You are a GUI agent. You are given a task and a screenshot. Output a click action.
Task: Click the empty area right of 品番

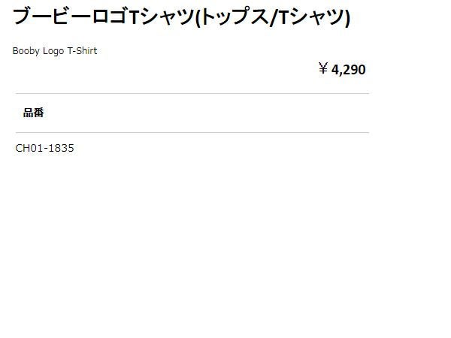[210, 113]
